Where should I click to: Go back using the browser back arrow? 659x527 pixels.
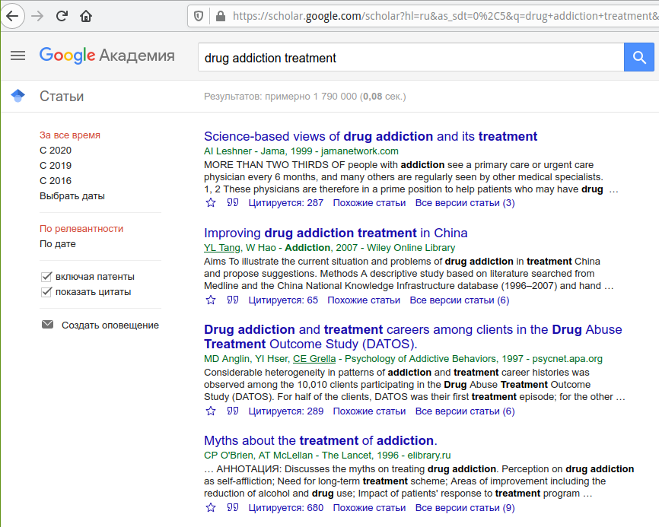[13, 17]
